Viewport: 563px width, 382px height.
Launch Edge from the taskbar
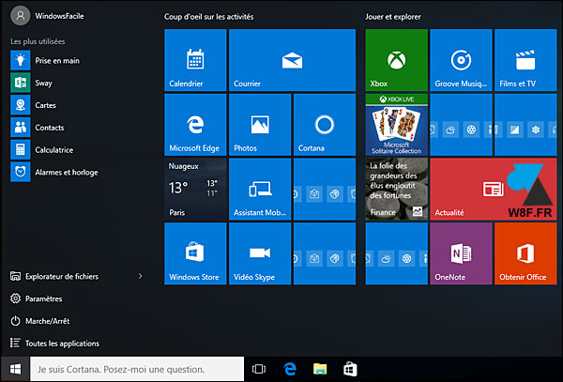coord(290,369)
